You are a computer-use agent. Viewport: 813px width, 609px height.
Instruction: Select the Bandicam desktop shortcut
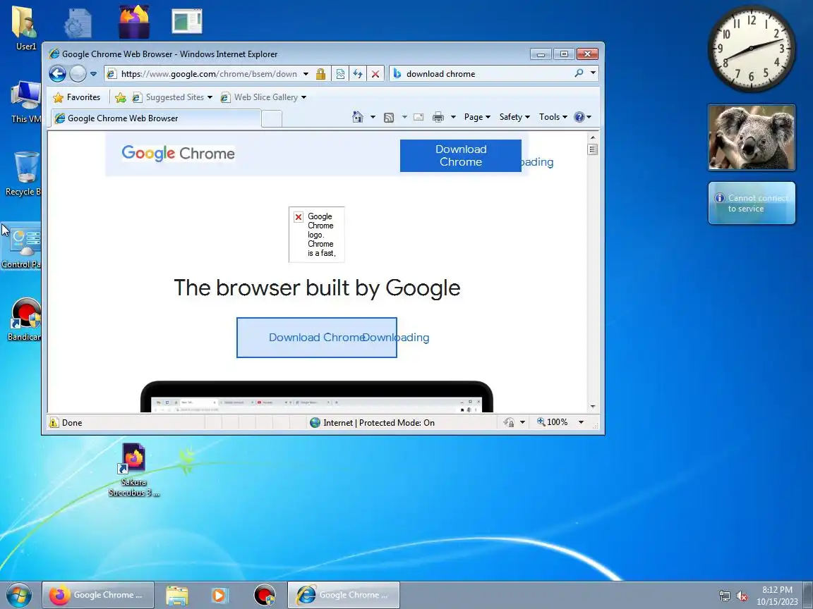coord(25,319)
